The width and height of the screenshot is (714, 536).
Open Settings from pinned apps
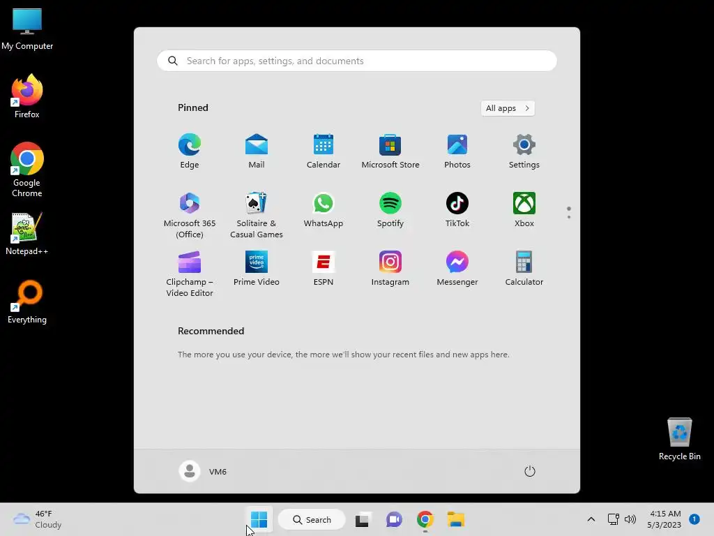coord(524,151)
